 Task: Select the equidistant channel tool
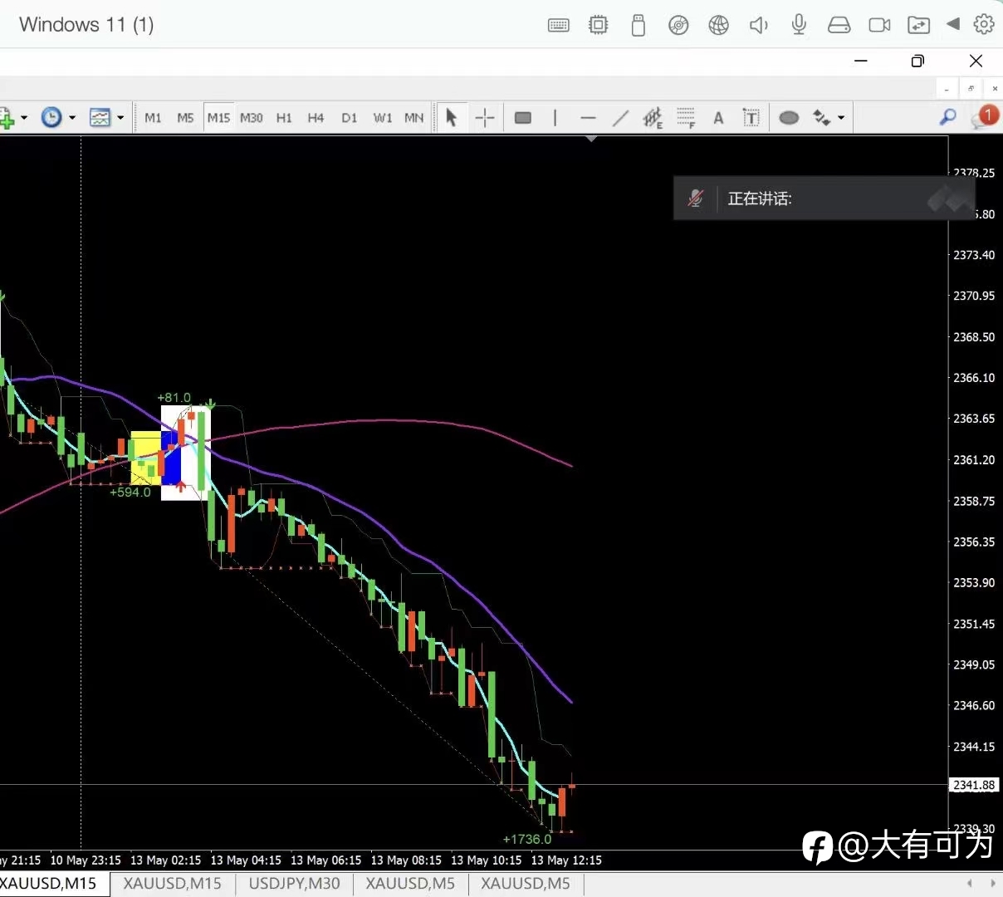pyautogui.click(x=653, y=118)
